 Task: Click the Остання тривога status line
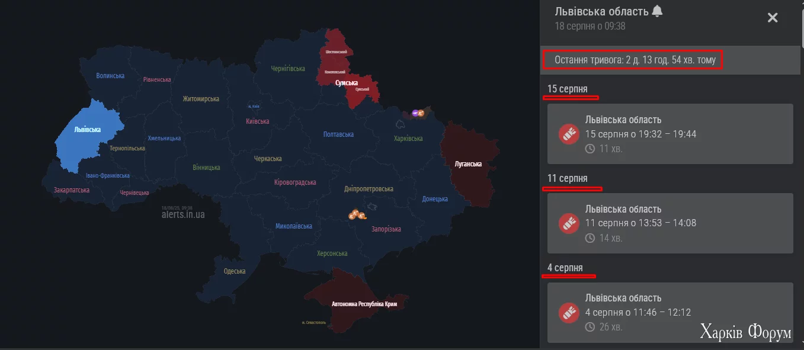click(635, 60)
